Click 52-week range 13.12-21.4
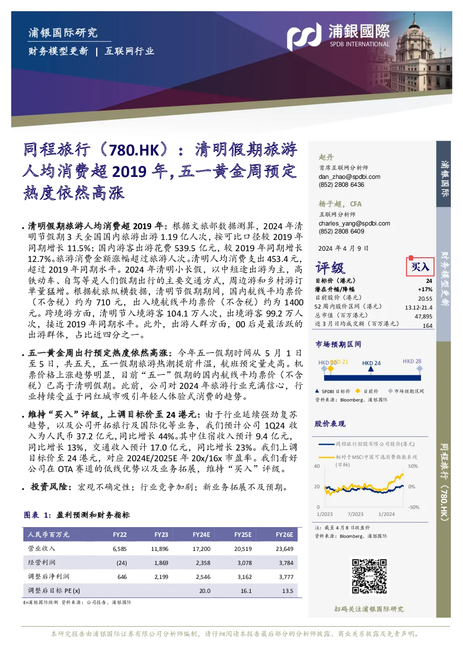463x655 pixels. coord(419,307)
